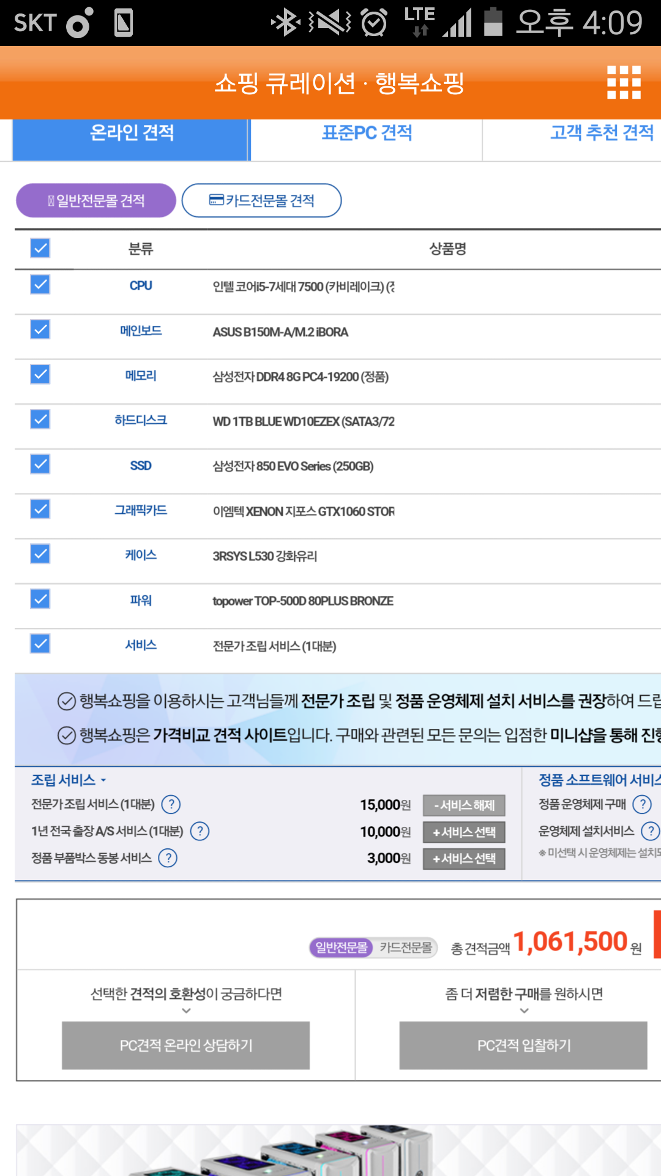Open the 케이스 category link

tap(141, 555)
